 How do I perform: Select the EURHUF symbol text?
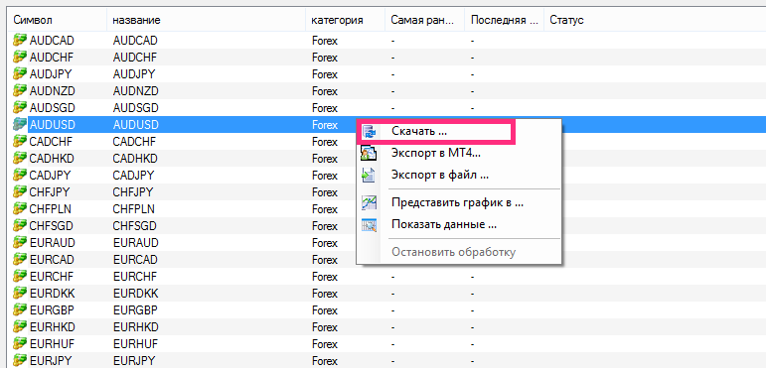point(52,344)
